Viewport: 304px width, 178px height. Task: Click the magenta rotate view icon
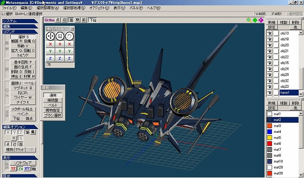click(261, 20)
